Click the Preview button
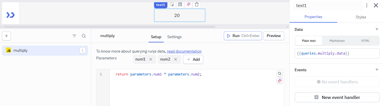 click(274, 36)
